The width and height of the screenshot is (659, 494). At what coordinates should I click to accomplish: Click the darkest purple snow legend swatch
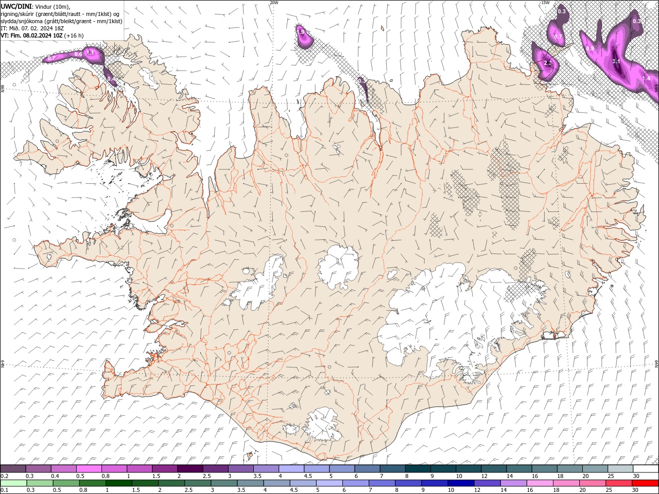pos(190,469)
